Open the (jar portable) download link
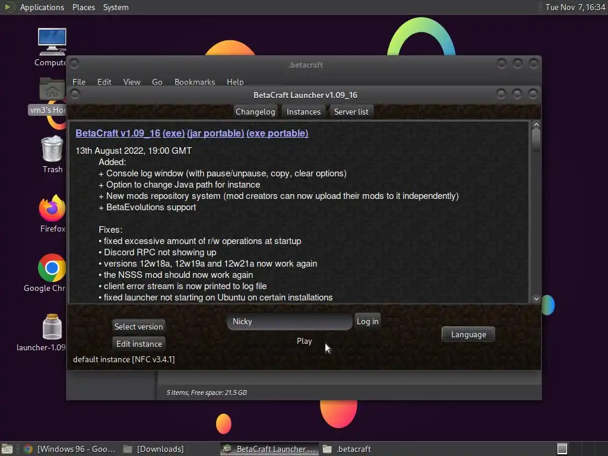The width and height of the screenshot is (608, 456). [215, 133]
